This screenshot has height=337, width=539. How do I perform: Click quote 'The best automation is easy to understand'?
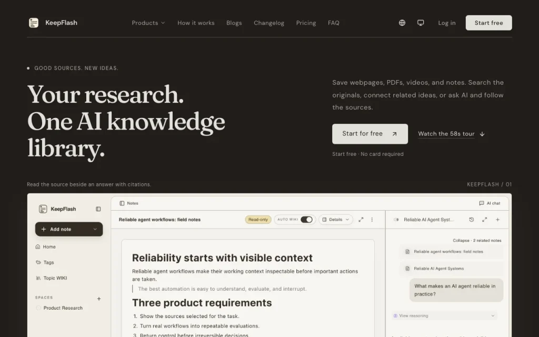(222, 289)
